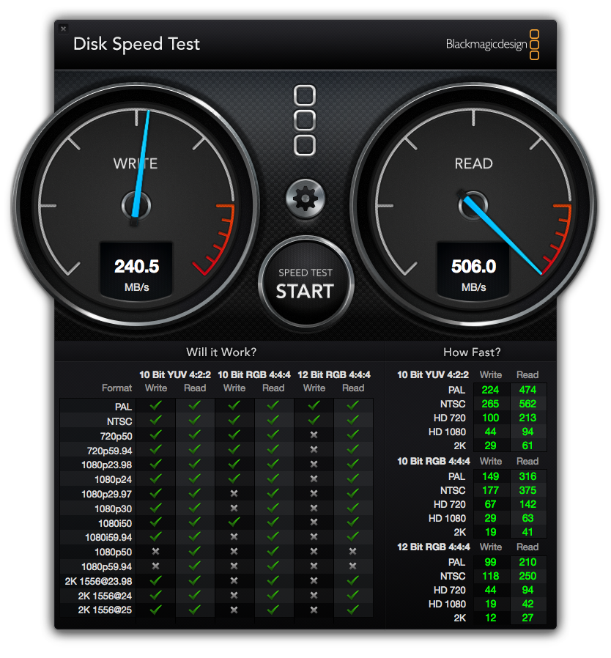Click the 12 Bit RGB HD 1080 read value 42
This screenshot has height=658, width=611.
pyautogui.click(x=527, y=604)
